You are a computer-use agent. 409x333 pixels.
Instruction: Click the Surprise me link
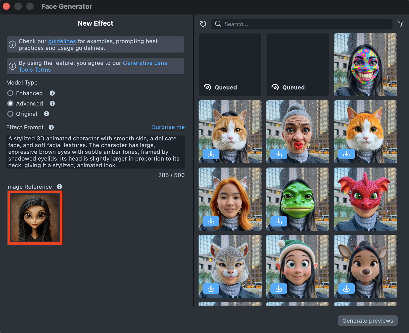(x=168, y=127)
